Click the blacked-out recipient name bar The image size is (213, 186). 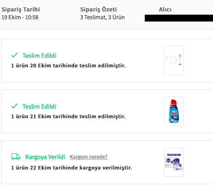click(179, 18)
